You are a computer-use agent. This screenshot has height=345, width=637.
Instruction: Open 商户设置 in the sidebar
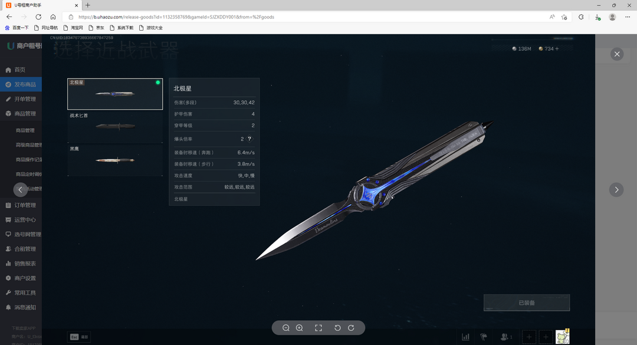[25, 278]
